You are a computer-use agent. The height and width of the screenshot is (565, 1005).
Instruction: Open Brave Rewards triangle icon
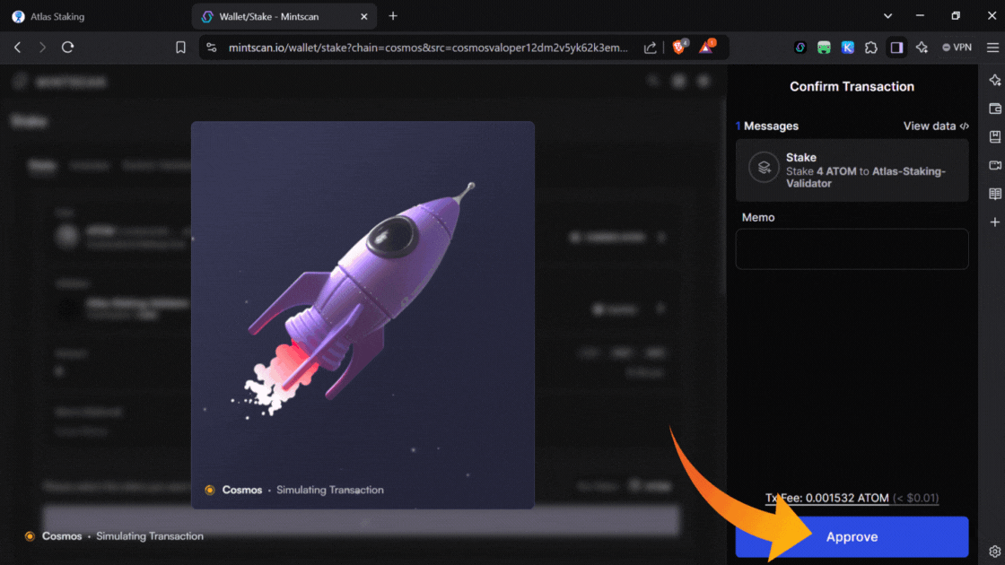point(707,48)
